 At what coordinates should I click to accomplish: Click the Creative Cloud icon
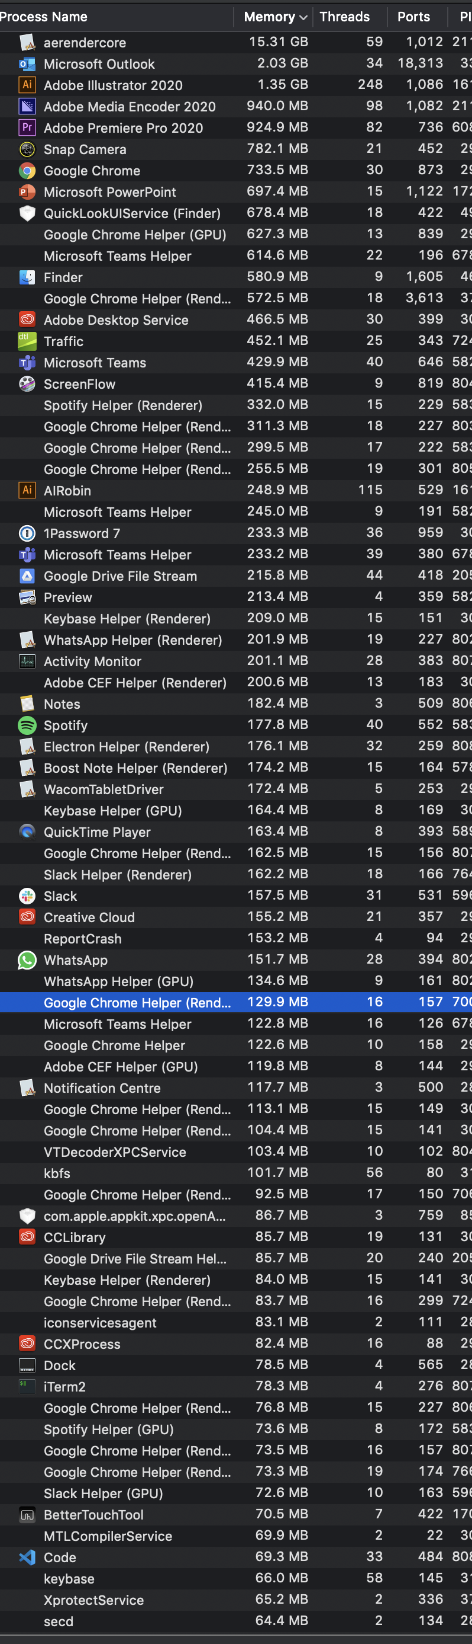(27, 917)
